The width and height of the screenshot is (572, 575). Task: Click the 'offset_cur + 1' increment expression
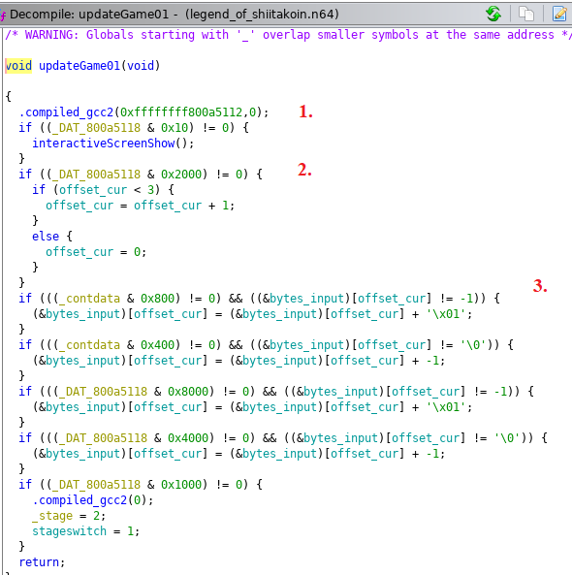tap(181, 206)
